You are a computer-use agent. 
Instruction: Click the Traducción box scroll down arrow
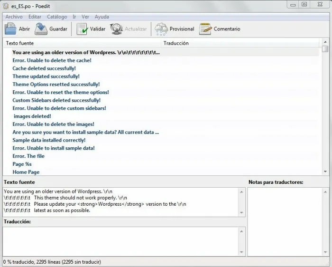coord(241,252)
